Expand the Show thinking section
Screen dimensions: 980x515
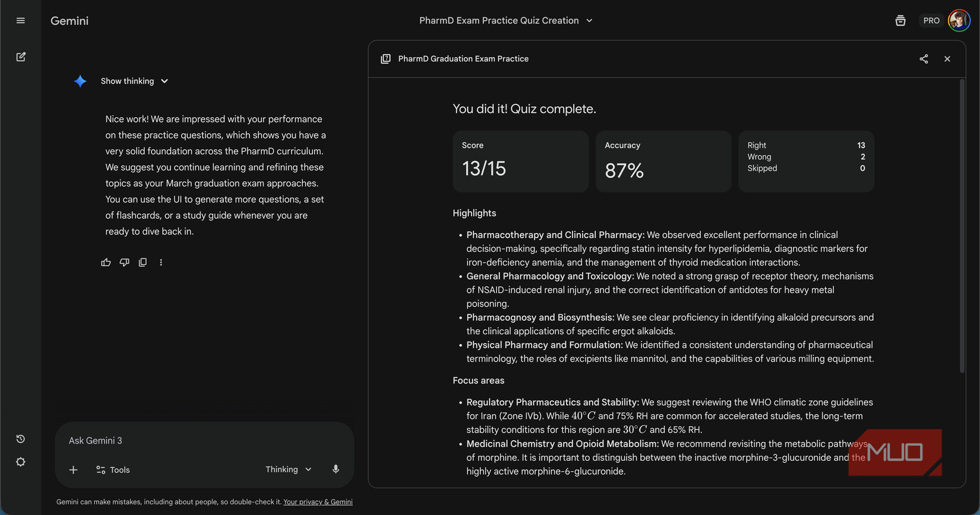click(x=135, y=81)
